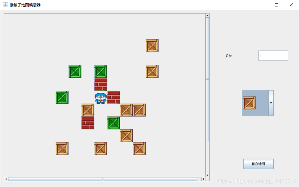Select the green crate left of the brick-topped green crate
This screenshot has height=187, width=299.
(x=75, y=71)
